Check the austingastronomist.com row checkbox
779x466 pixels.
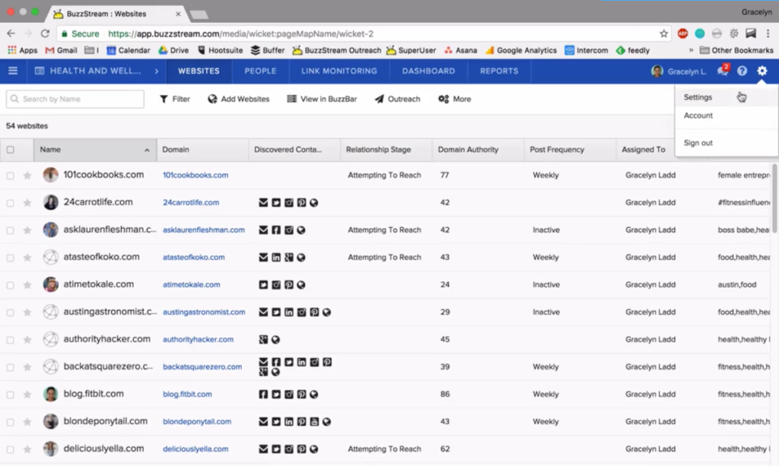(x=10, y=312)
